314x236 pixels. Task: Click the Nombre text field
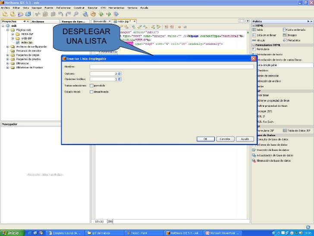[x=172, y=67]
